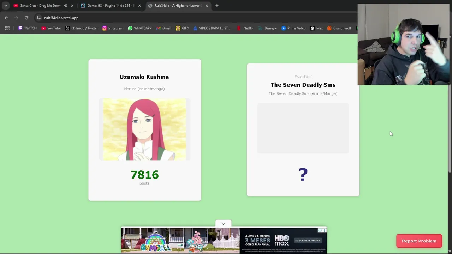Open the GIFS bookmark folder

coord(182,28)
